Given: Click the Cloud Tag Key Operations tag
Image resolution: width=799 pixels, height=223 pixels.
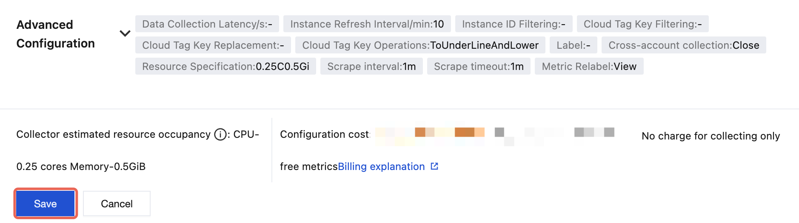Looking at the screenshot, I should click(x=420, y=45).
